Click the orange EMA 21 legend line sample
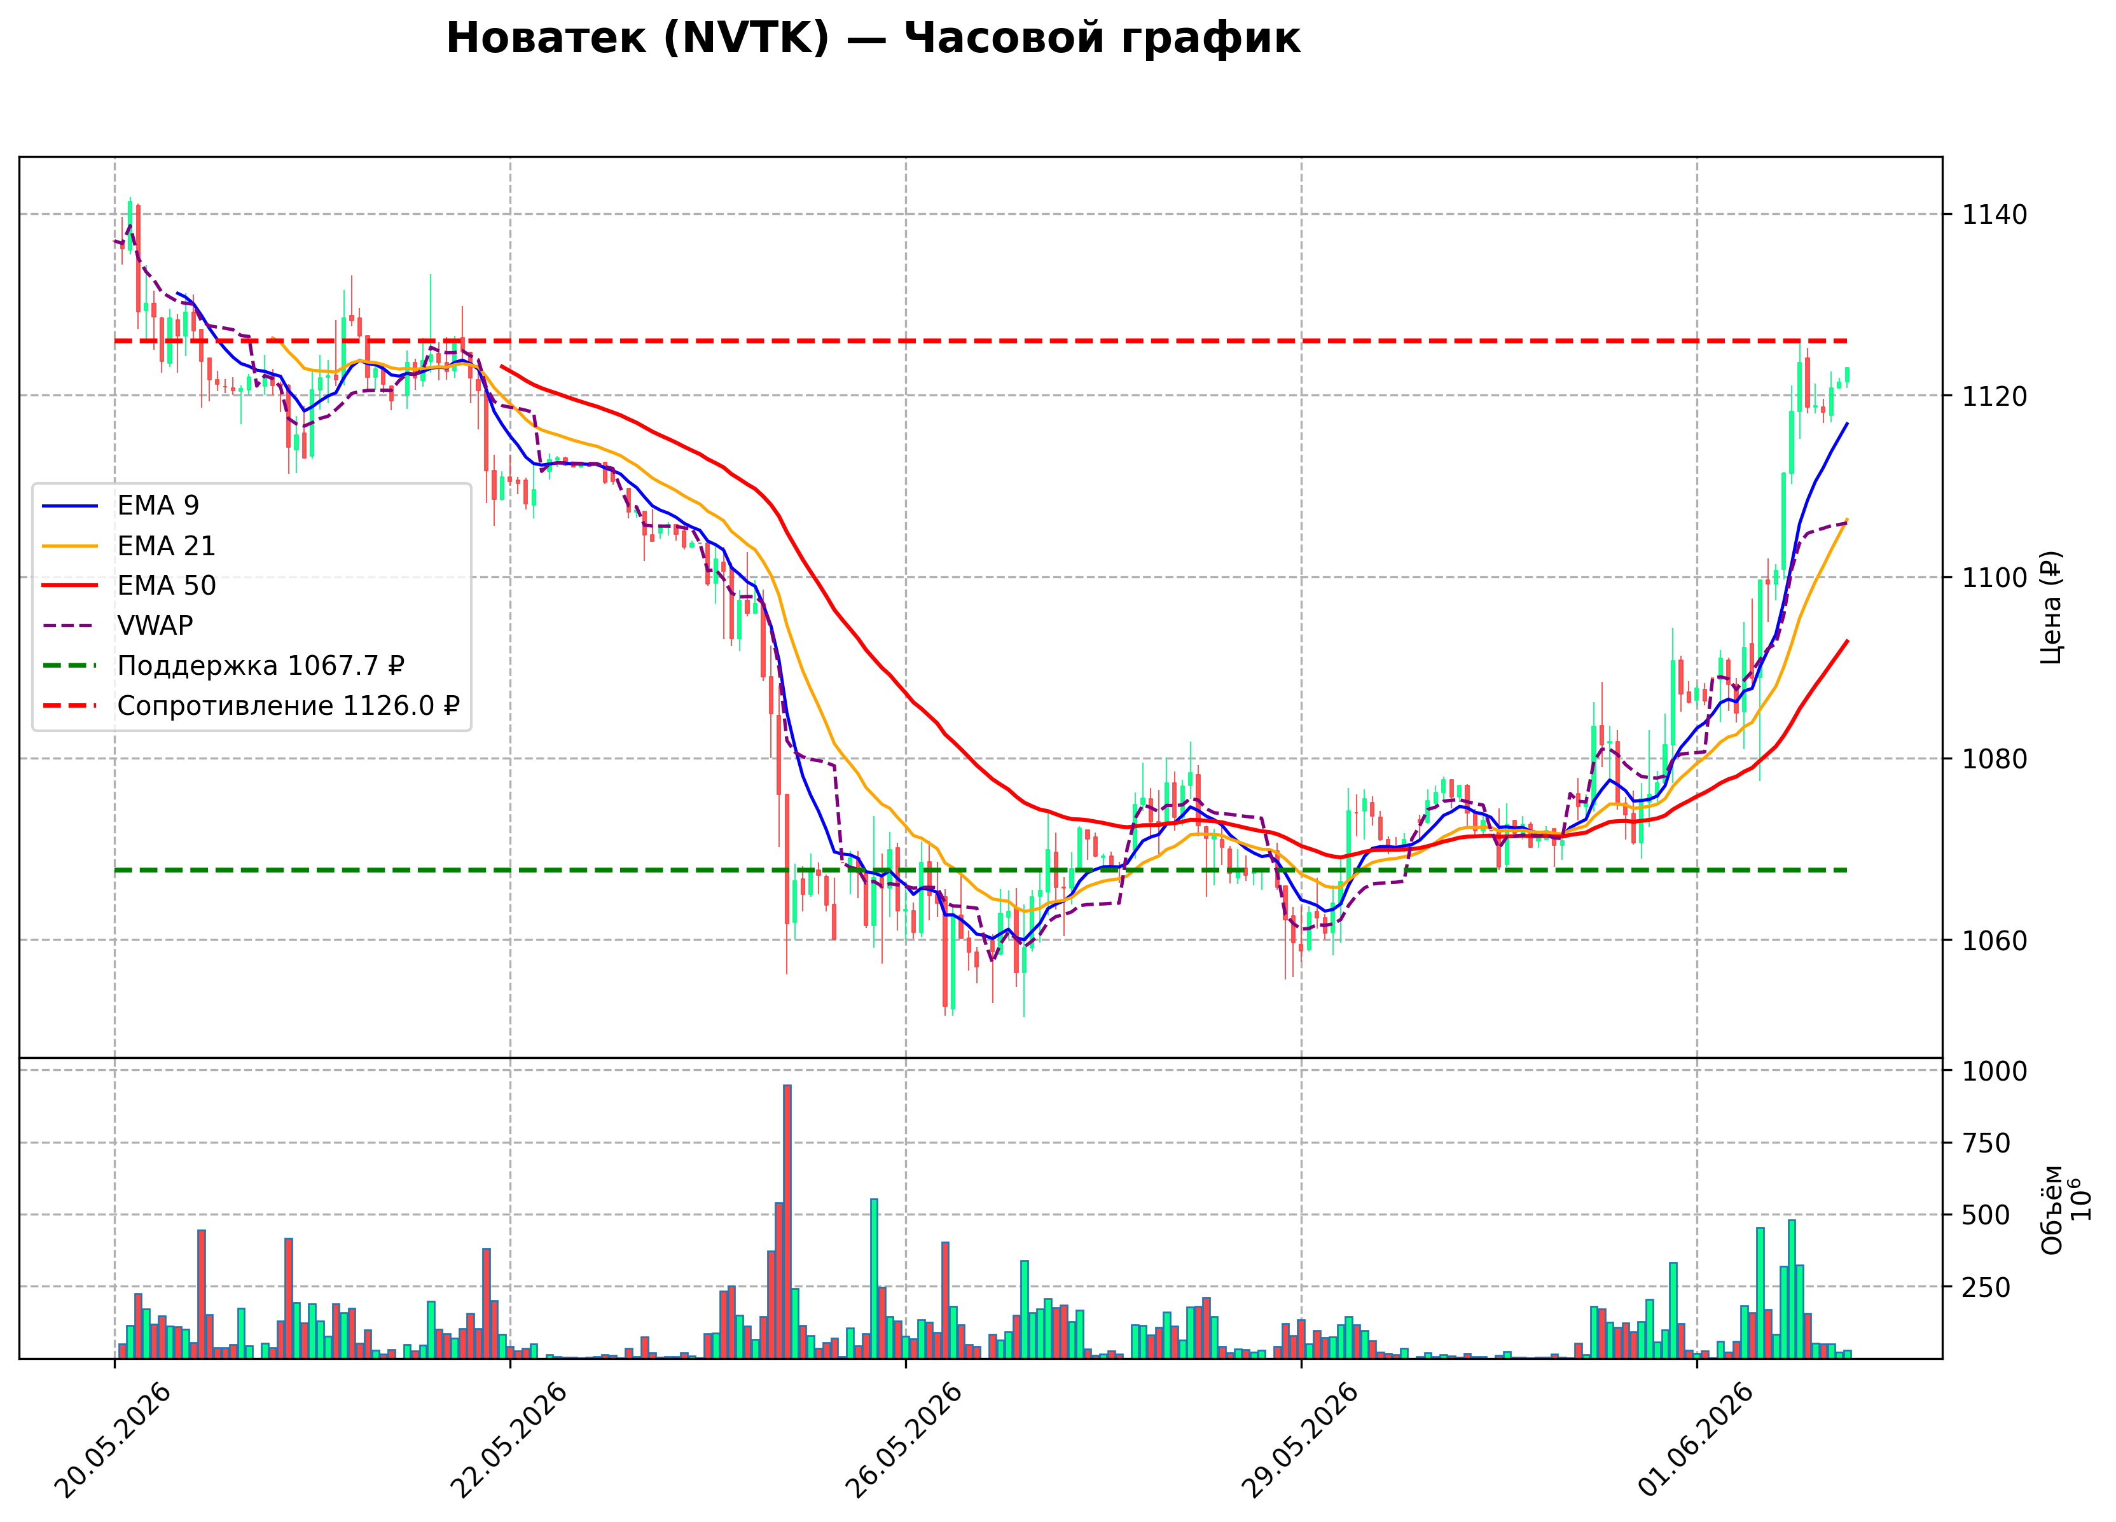The width and height of the screenshot is (2116, 1522). tap(70, 546)
